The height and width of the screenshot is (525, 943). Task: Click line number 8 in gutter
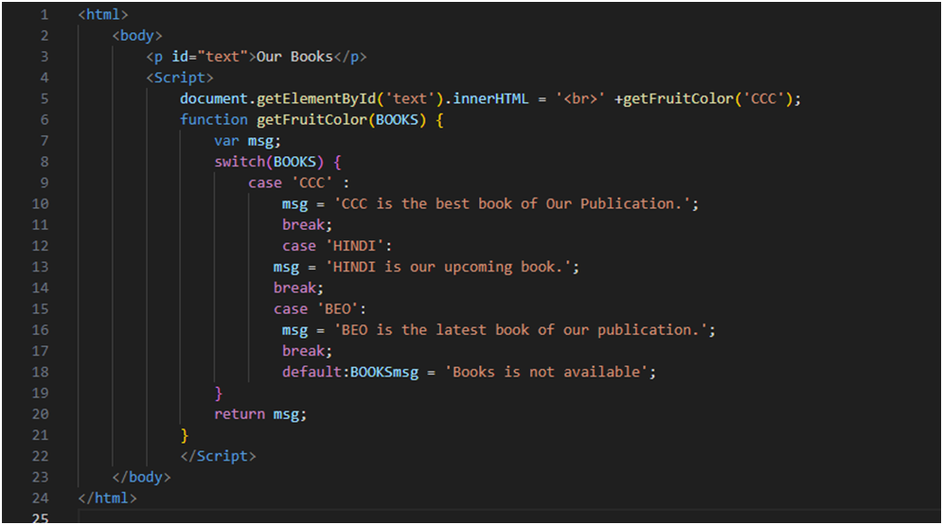tap(44, 162)
